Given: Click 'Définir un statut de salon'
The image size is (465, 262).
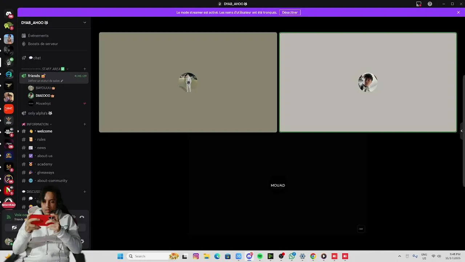Looking at the screenshot, I should (x=45, y=81).
